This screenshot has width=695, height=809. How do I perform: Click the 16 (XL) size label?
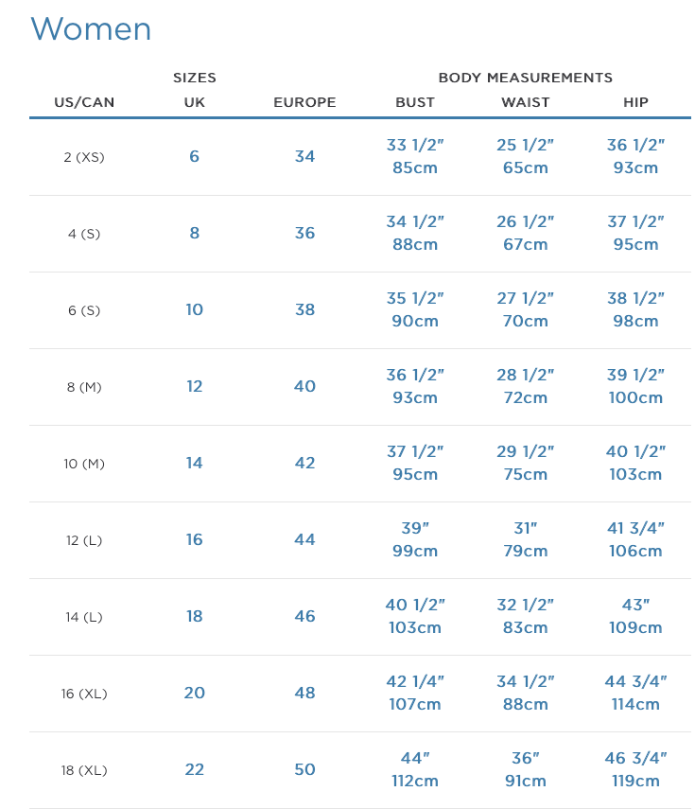point(84,694)
